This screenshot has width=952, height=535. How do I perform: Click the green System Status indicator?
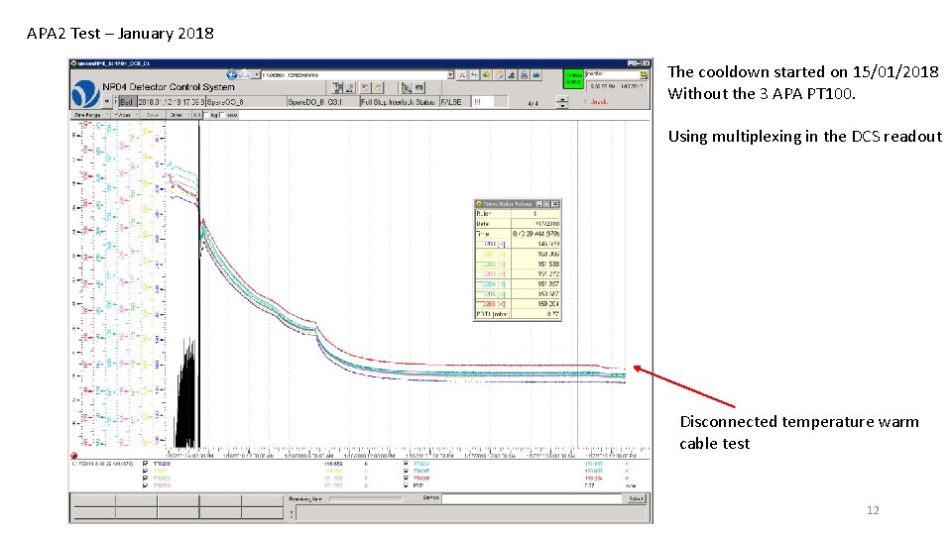coord(573,79)
